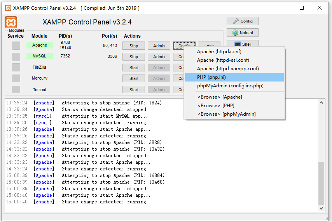Click the Apache ports value 80, 443
Viewport: 332px width, 222px height.
coord(110,45)
